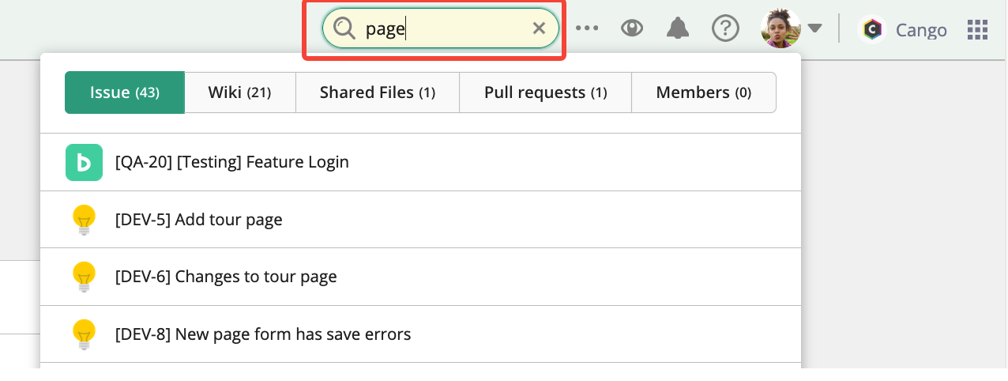
Task: Clear the search field with the X icon
Action: point(539,29)
